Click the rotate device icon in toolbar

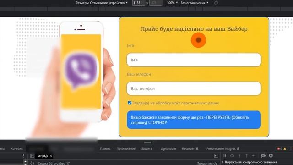(x=216, y=3)
